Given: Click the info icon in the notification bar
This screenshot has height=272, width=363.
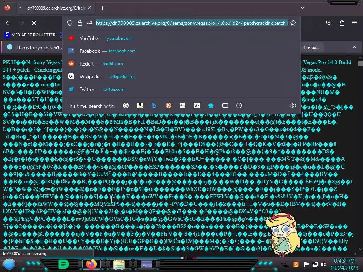Looking at the screenshot, I should tap(10, 47).
